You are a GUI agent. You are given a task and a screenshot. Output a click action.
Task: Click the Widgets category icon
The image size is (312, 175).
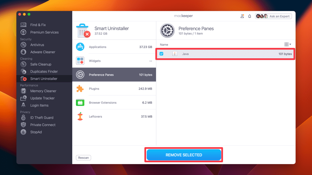tap(80, 61)
